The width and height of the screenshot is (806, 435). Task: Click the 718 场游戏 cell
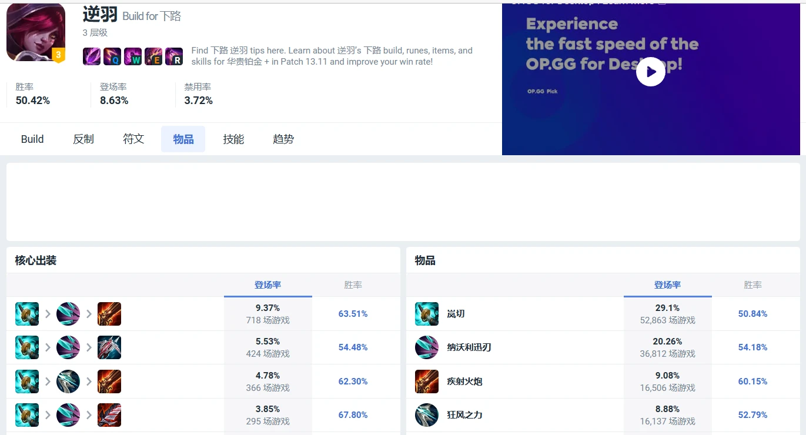click(268, 320)
